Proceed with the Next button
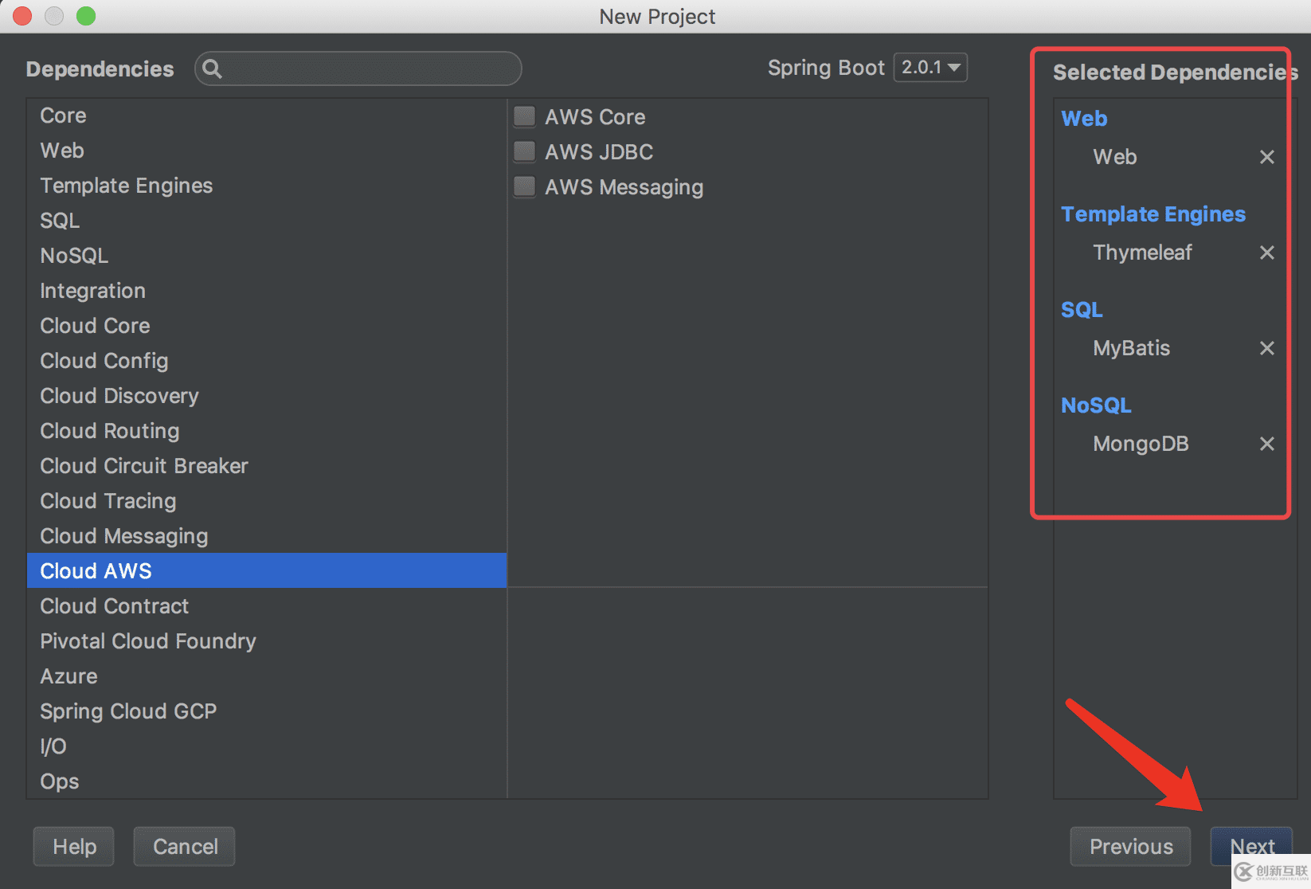The height and width of the screenshot is (889, 1311). coord(1252,846)
